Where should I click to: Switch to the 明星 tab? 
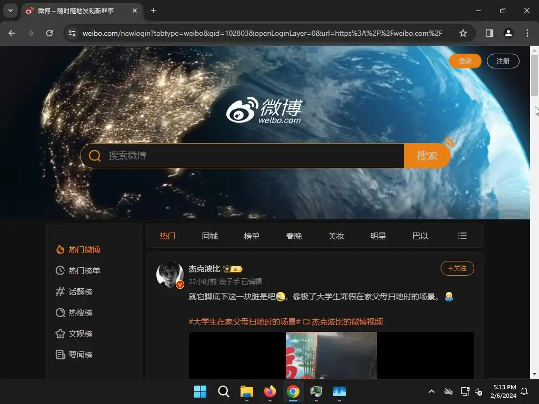(378, 236)
